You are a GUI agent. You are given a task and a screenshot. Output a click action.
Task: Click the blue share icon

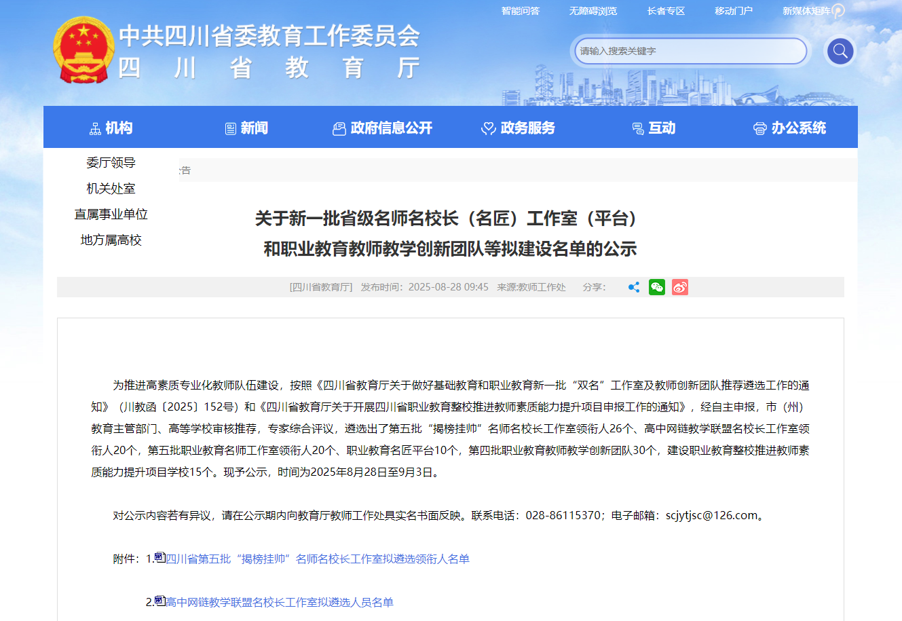[x=634, y=287]
